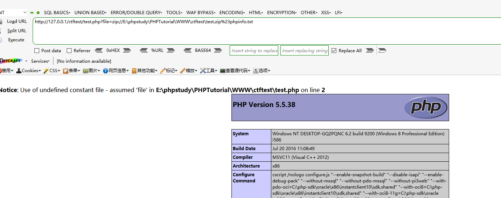The height and width of the screenshot is (198, 501).
Task: Open the Netcraft Services dropdown
Action: point(40,61)
